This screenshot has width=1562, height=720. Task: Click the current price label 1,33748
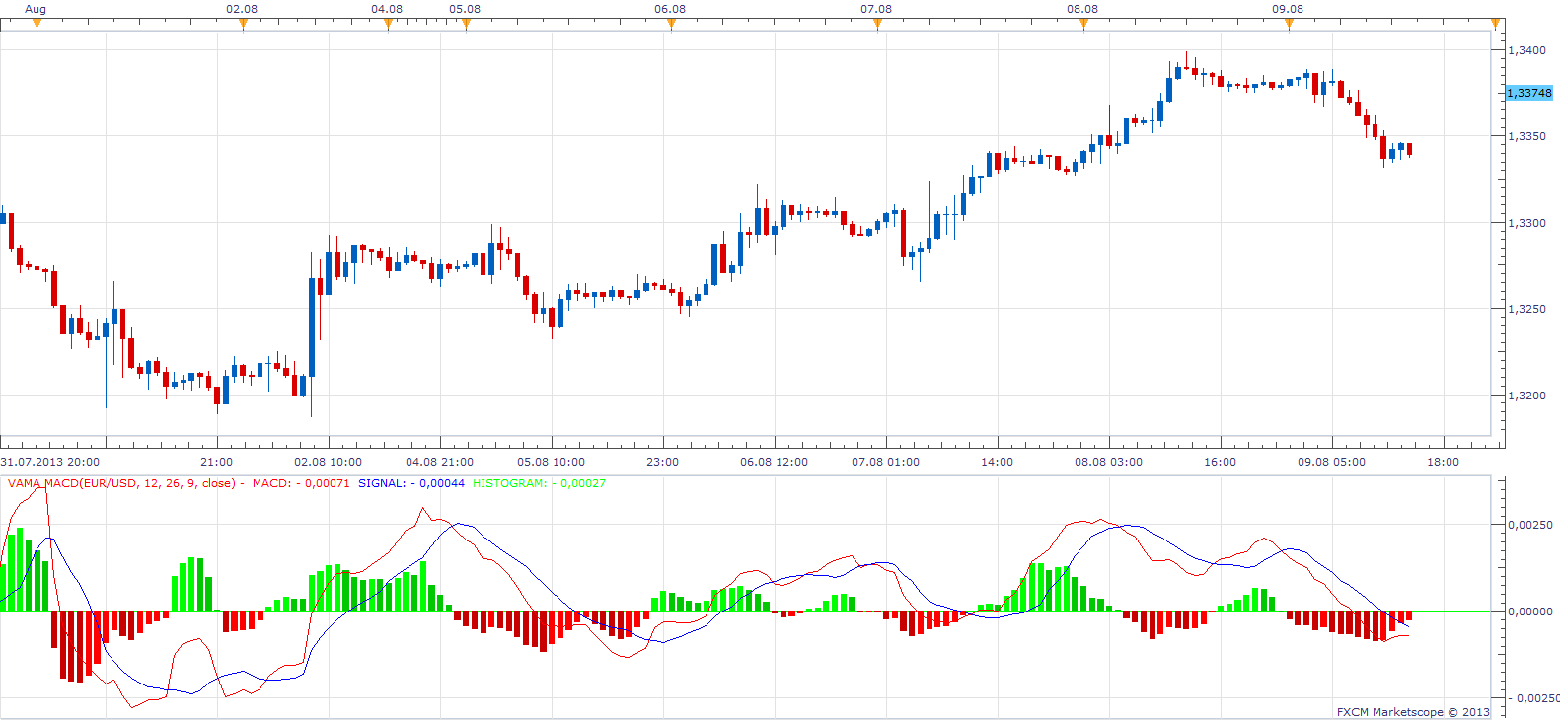1529,93
